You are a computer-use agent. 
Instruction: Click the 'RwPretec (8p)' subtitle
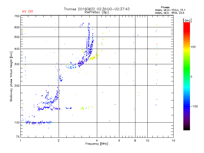pos(97,12)
